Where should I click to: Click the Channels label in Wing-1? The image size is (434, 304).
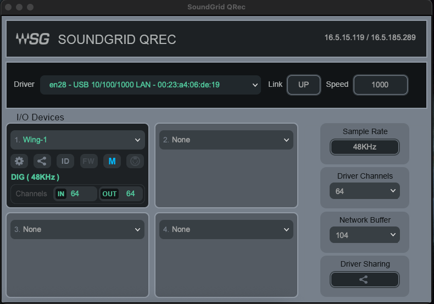pos(31,194)
